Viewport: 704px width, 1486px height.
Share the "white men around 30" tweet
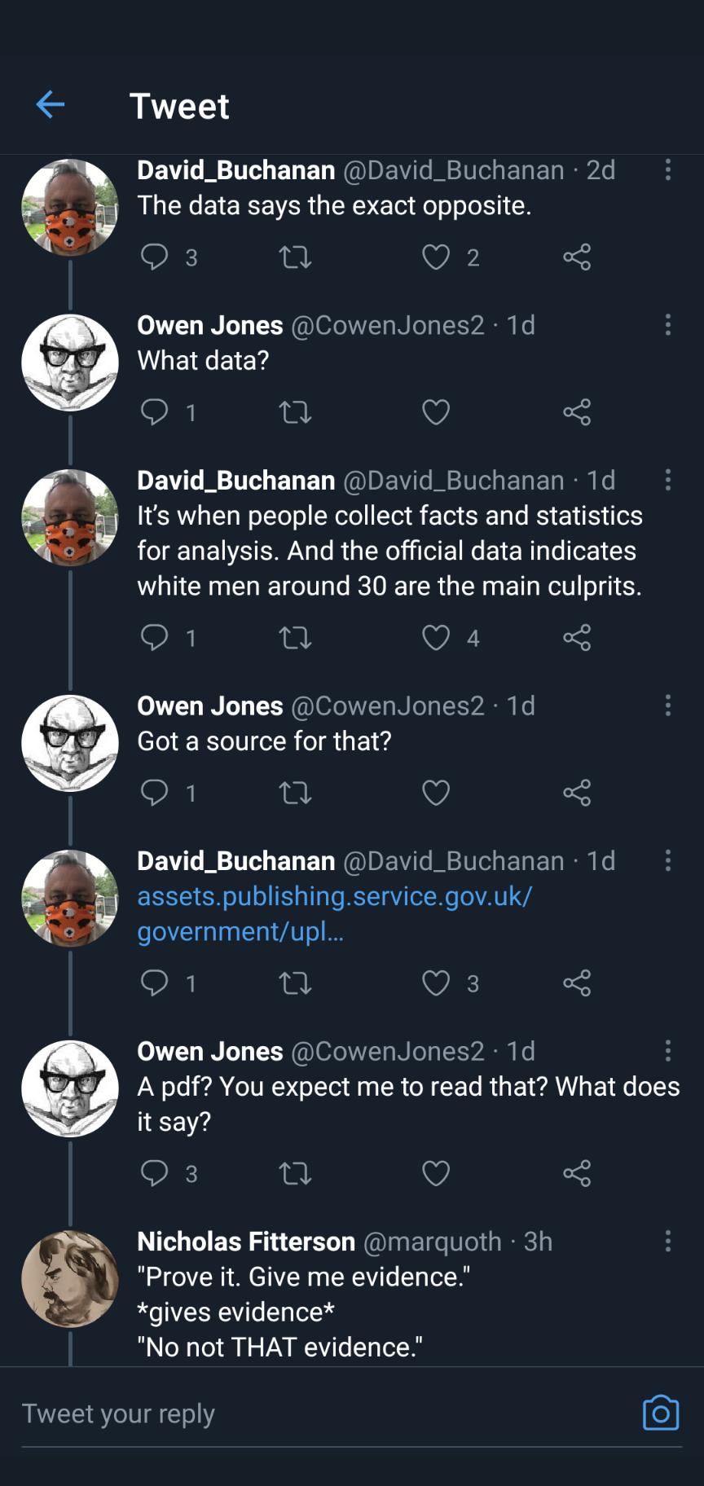point(577,637)
